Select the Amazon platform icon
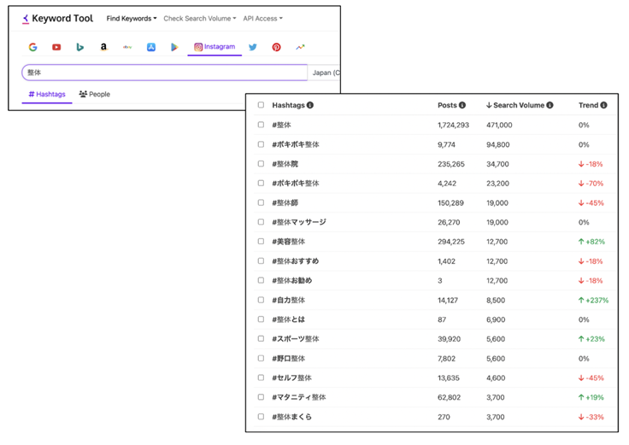This screenshot has width=629, height=445. 103,47
